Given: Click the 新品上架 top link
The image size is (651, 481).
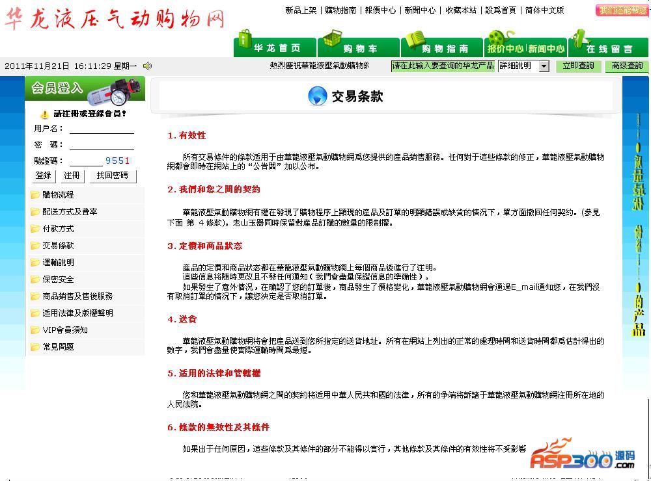Looking at the screenshot, I should [x=301, y=10].
